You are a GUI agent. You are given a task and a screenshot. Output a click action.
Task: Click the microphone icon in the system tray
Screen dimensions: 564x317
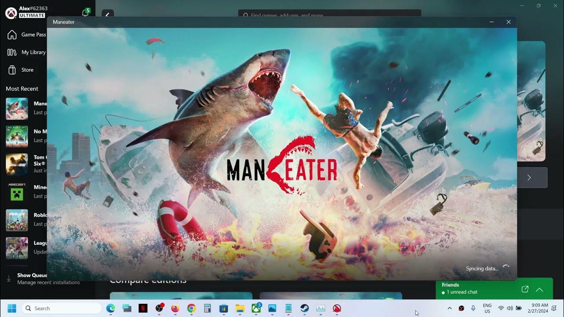point(473,308)
